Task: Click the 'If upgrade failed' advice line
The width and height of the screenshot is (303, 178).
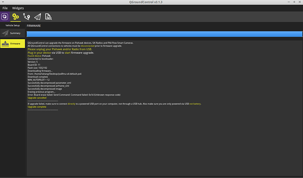Action: click(x=114, y=104)
